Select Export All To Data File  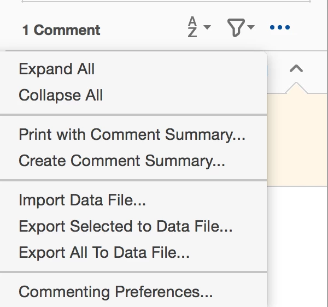[x=104, y=252]
